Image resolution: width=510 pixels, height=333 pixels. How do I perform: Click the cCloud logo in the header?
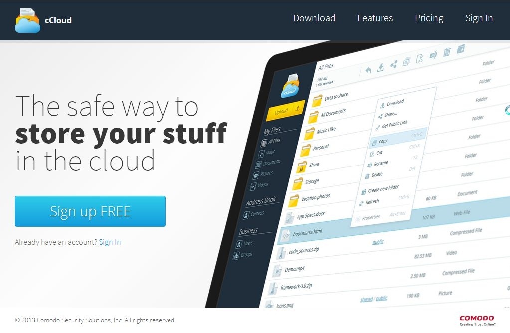pos(43,20)
